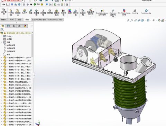Open 质量属性 mass properties

click(36, 12)
